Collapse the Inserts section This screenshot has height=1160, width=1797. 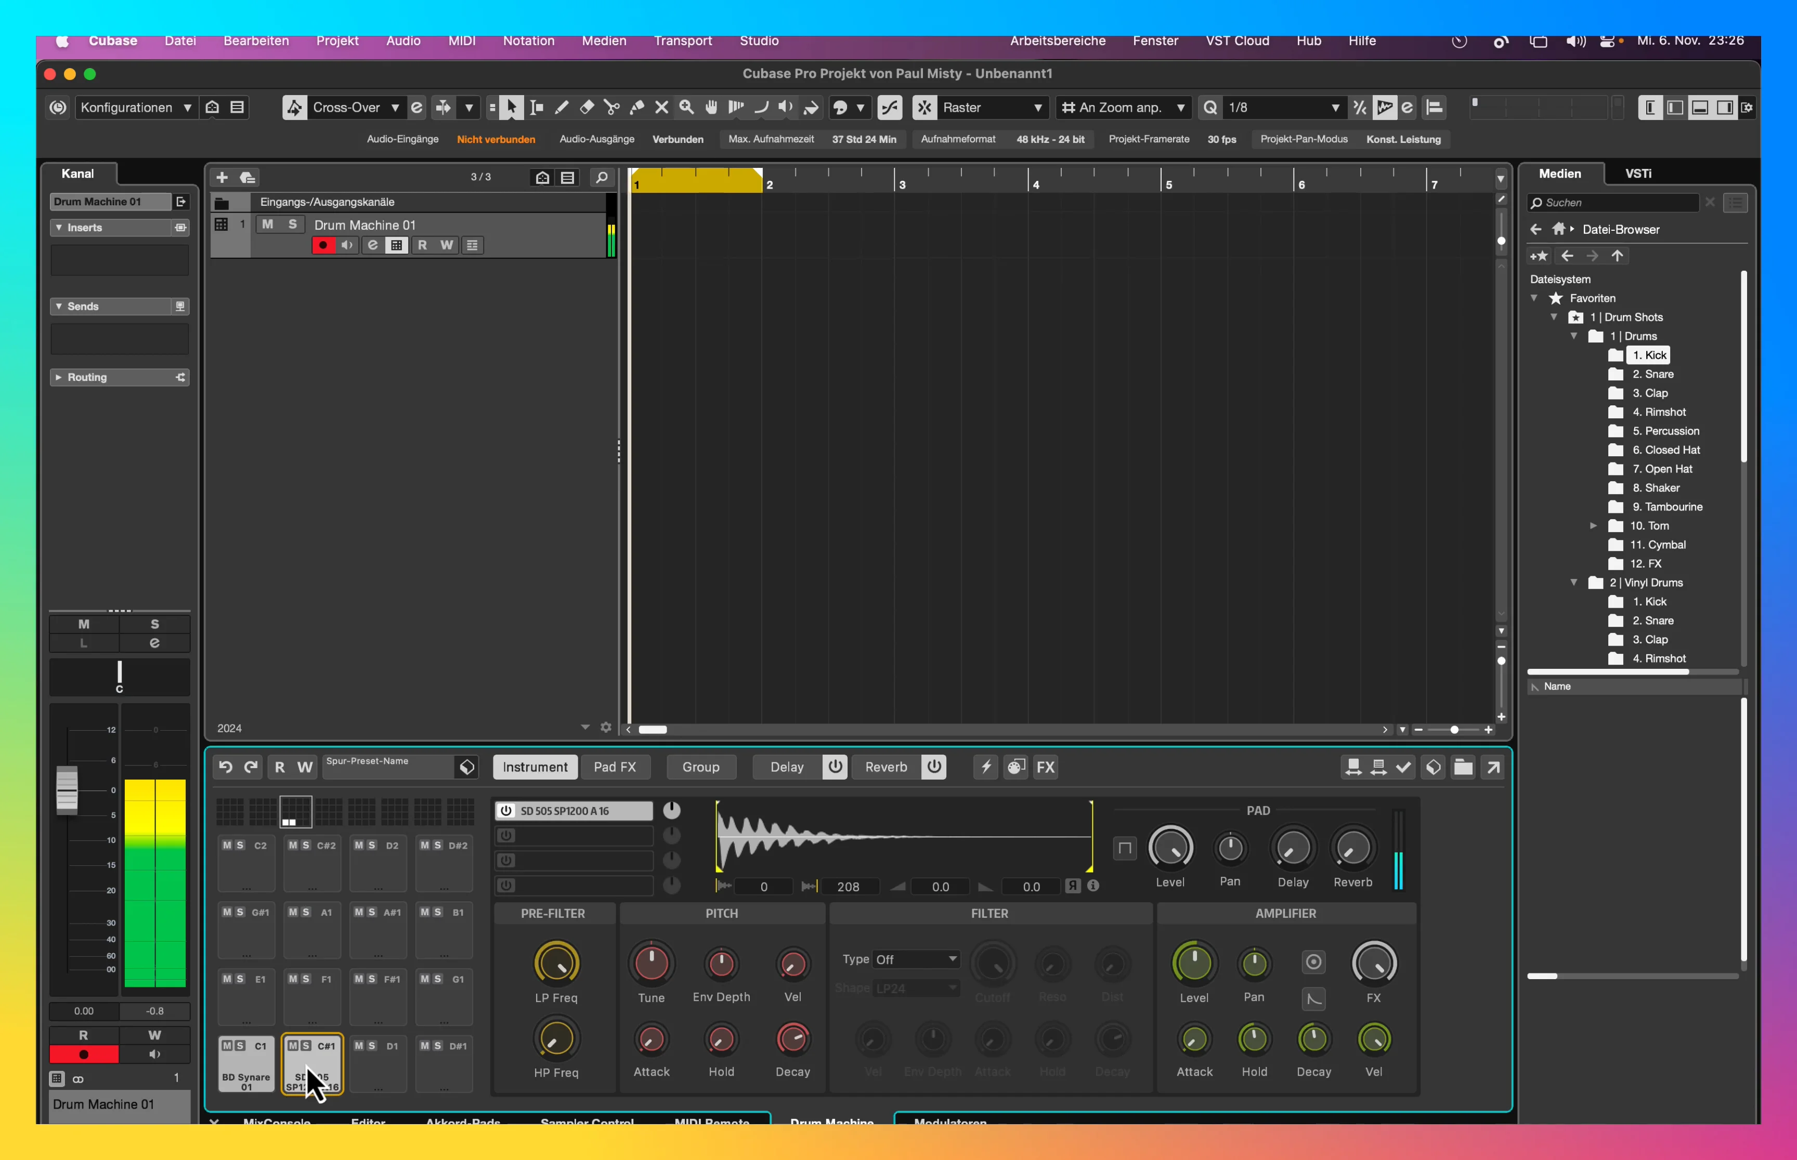point(59,228)
